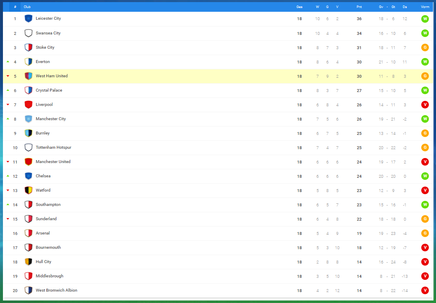Click the Bournemouth club badge

28,248
